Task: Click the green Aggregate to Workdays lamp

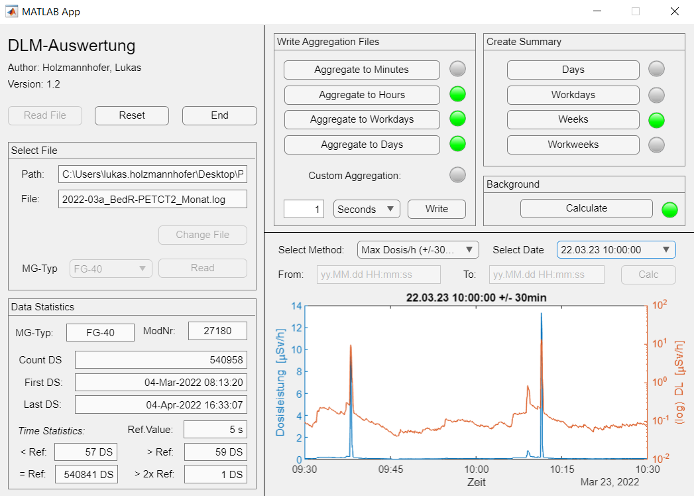Action: pos(457,119)
